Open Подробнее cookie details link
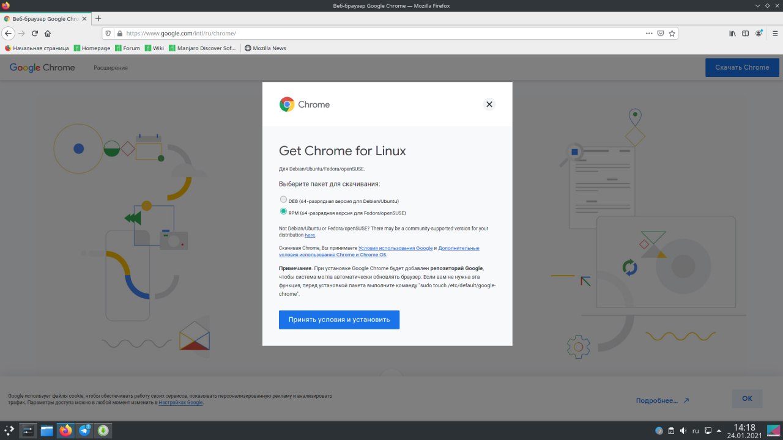 click(x=662, y=401)
